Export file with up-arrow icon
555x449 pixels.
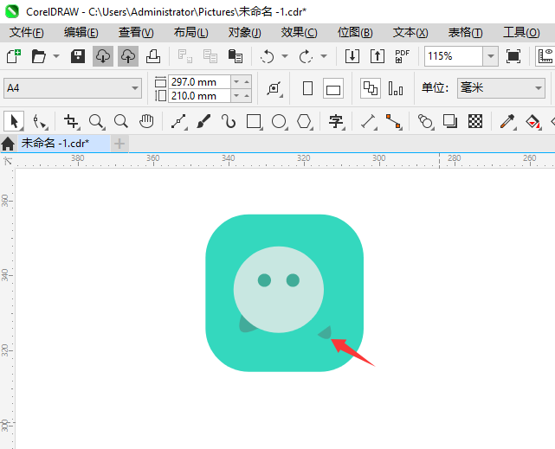pos(378,56)
